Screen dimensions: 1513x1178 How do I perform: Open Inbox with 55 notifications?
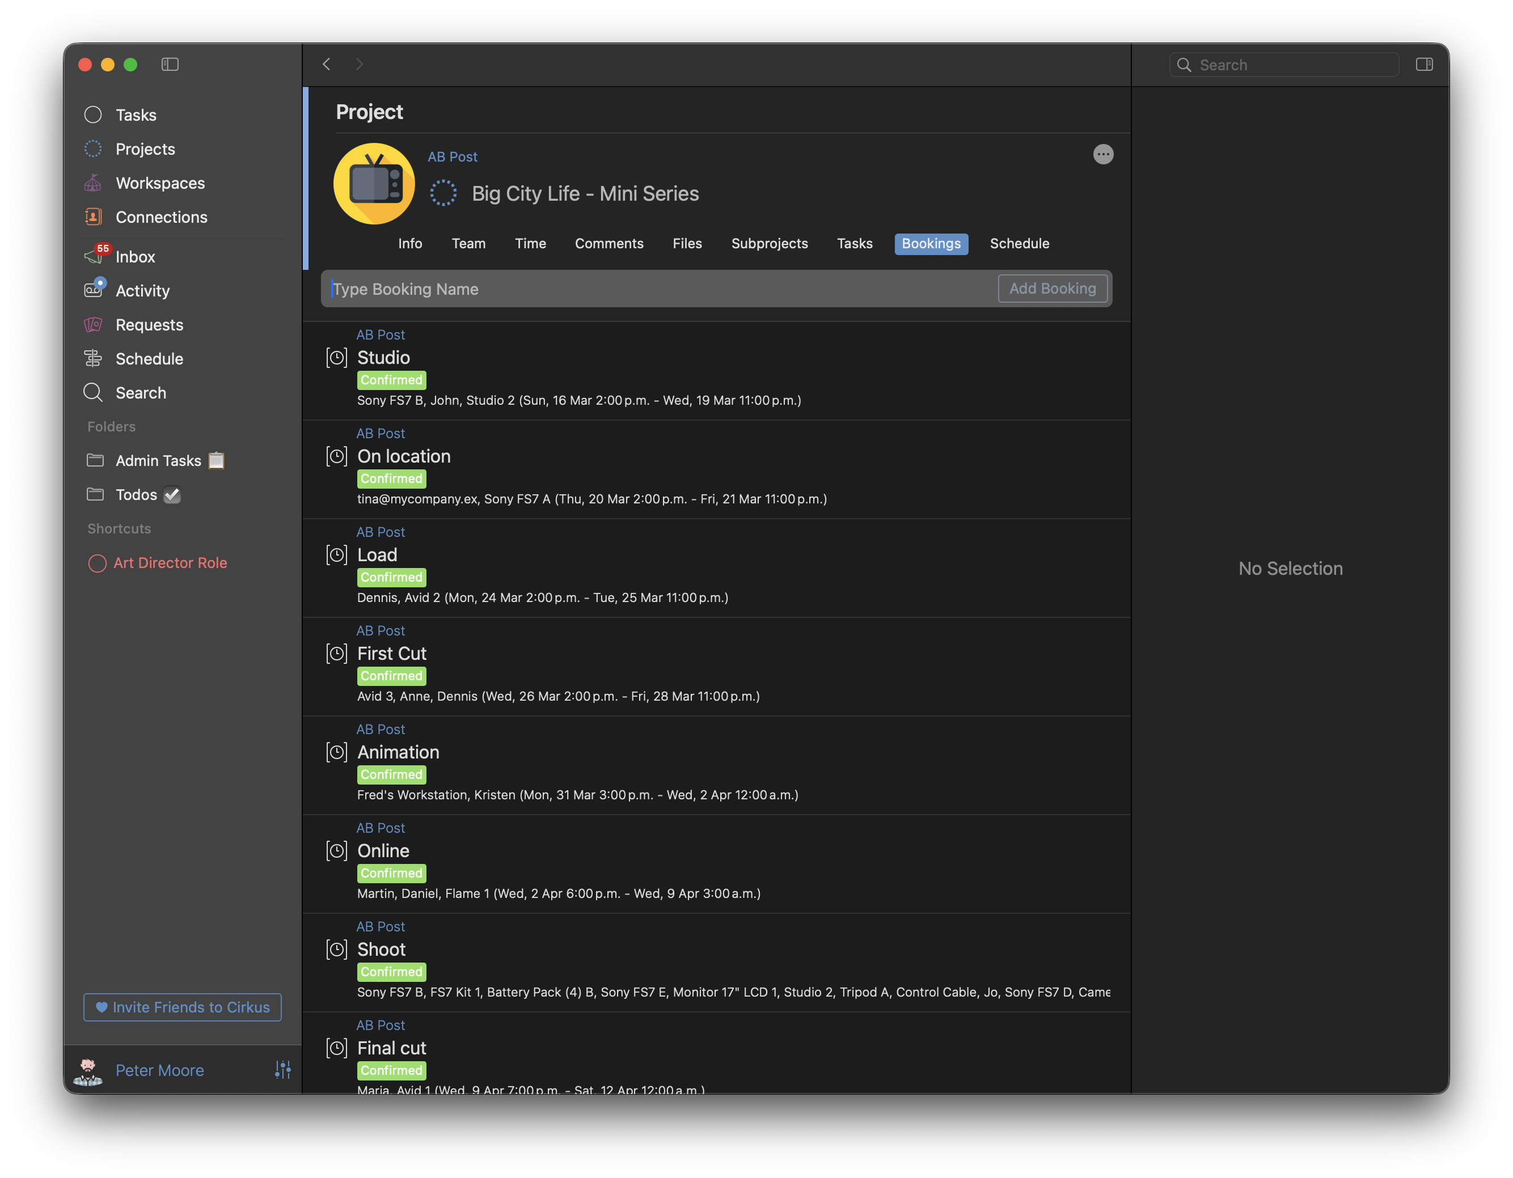tap(135, 256)
